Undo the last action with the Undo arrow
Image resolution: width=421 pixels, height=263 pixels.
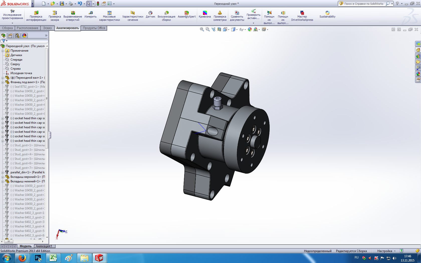coord(80,4)
